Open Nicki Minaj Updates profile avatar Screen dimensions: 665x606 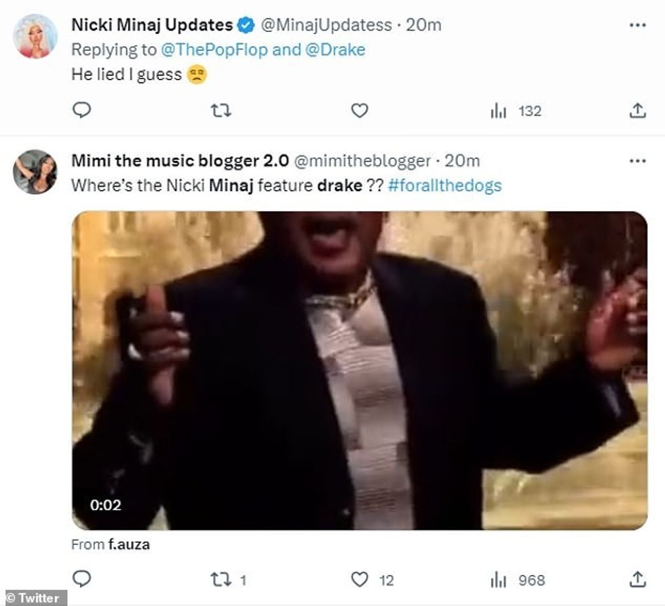click(x=35, y=36)
